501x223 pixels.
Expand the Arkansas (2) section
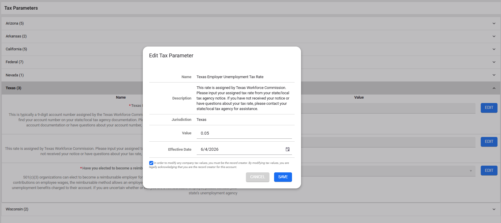point(251,36)
